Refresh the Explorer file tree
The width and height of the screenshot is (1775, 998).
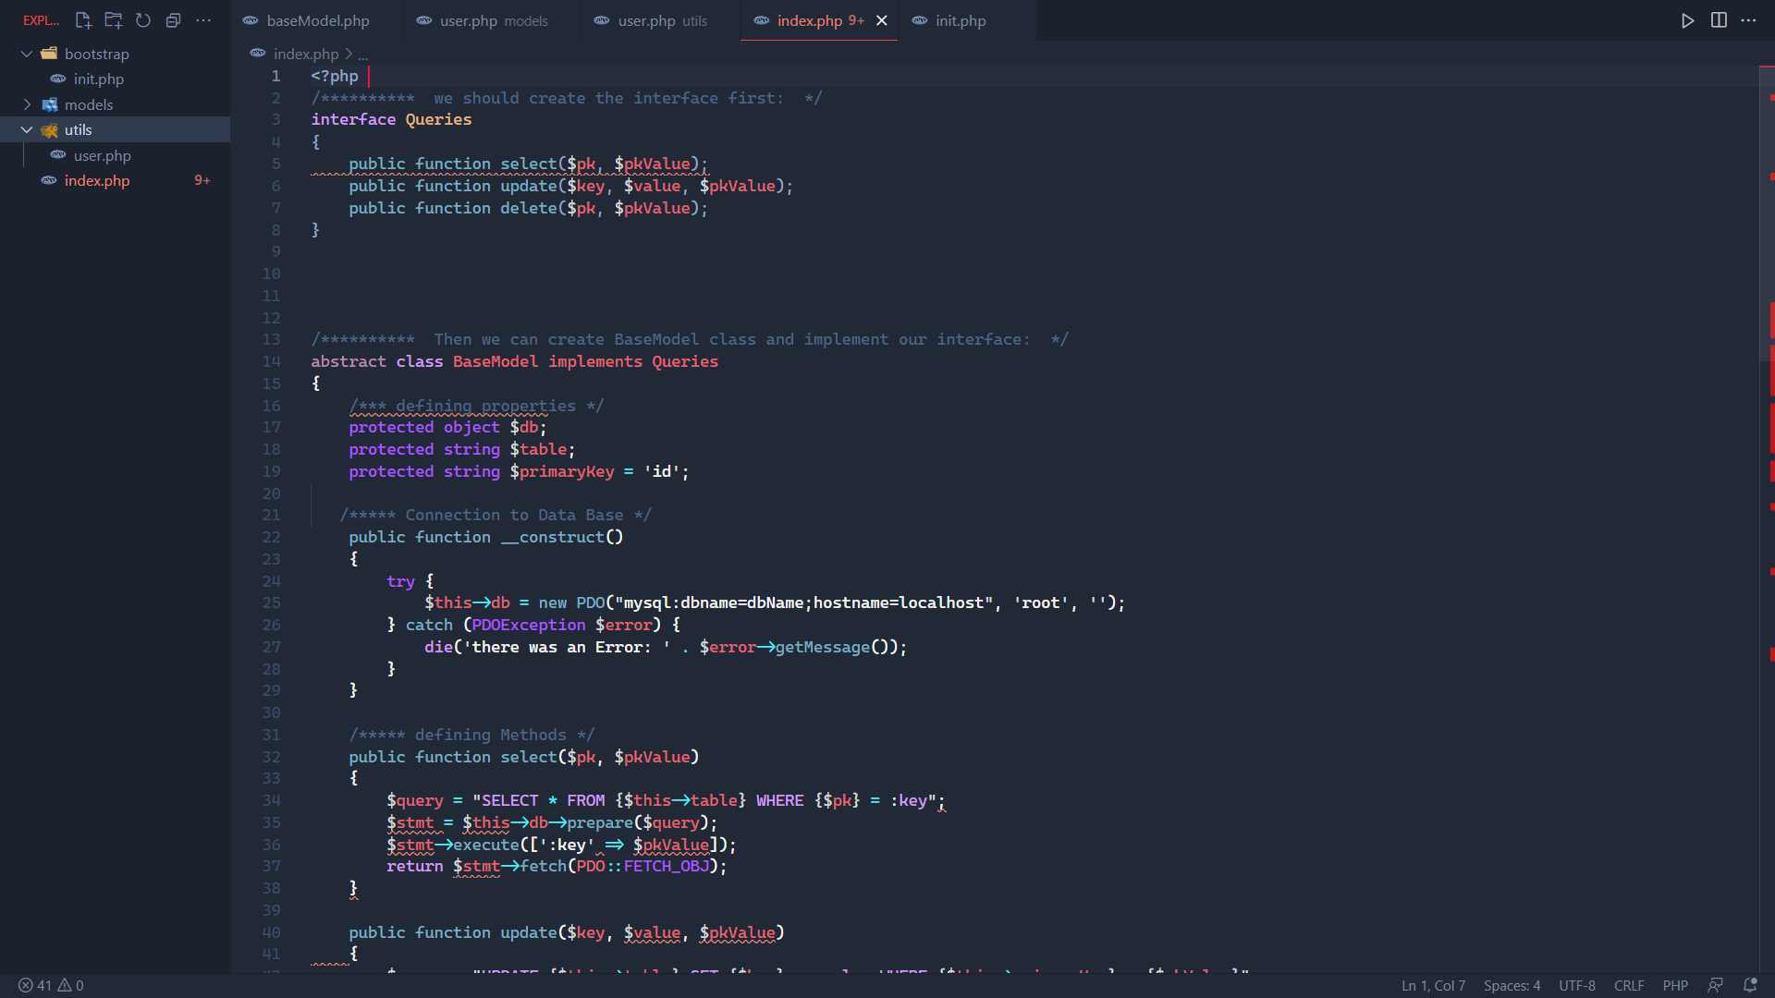143,20
